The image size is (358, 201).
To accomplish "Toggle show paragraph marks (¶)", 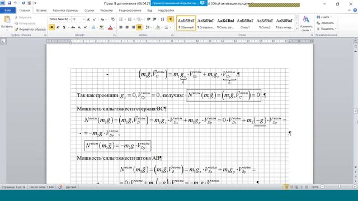I will coord(171,20).
